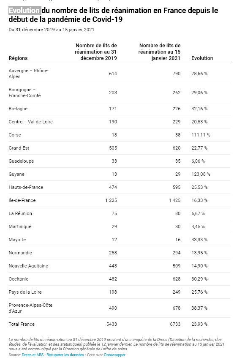
Task: Select the Auvergne – Rhône-Alpes region cell
Action: coord(29,74)
